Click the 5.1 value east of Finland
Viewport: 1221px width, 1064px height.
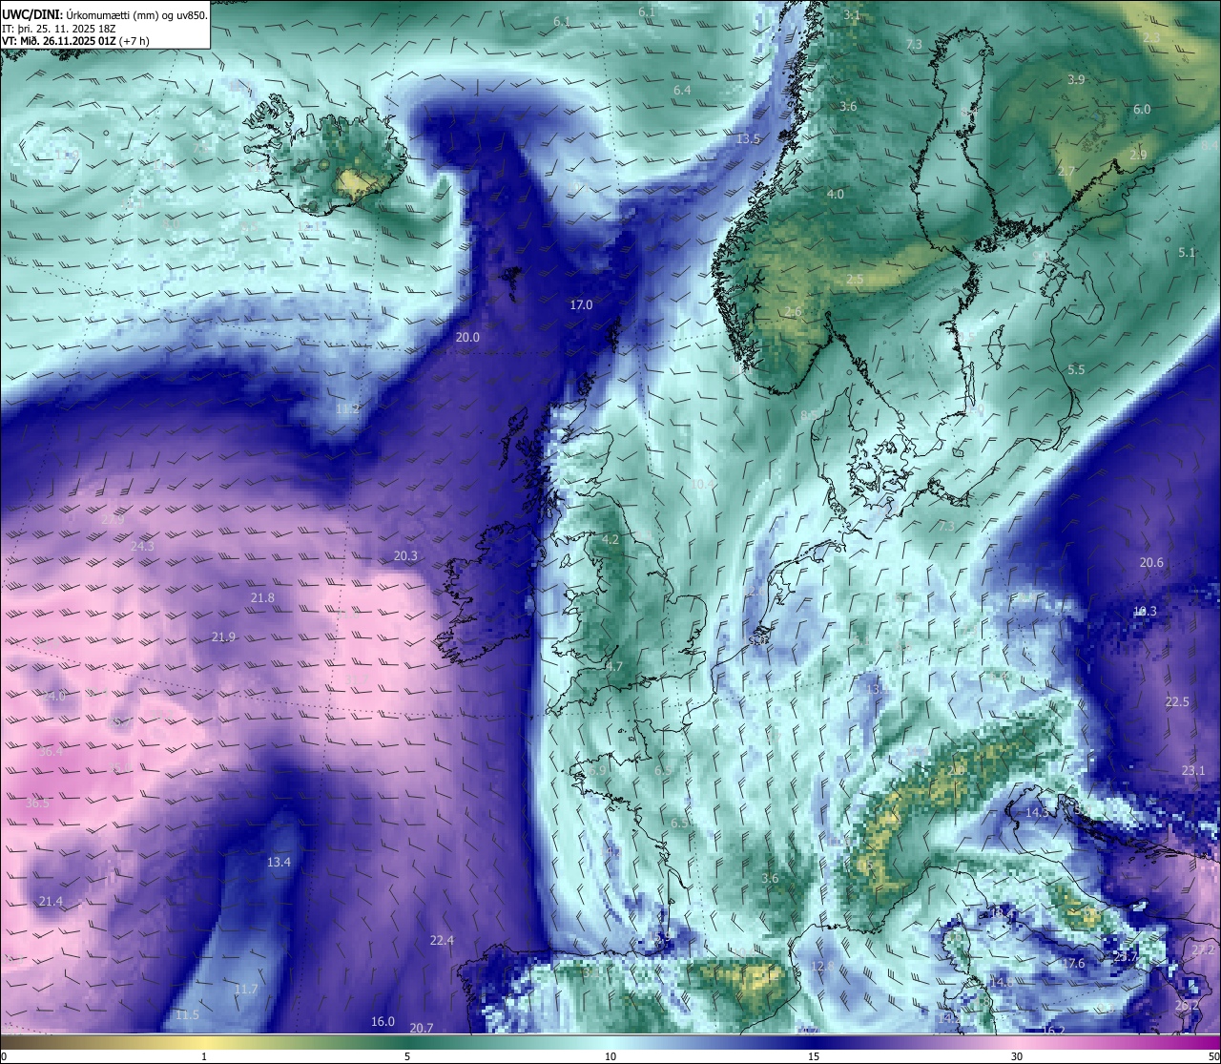pyautogui.click(x=1187, y=253)
